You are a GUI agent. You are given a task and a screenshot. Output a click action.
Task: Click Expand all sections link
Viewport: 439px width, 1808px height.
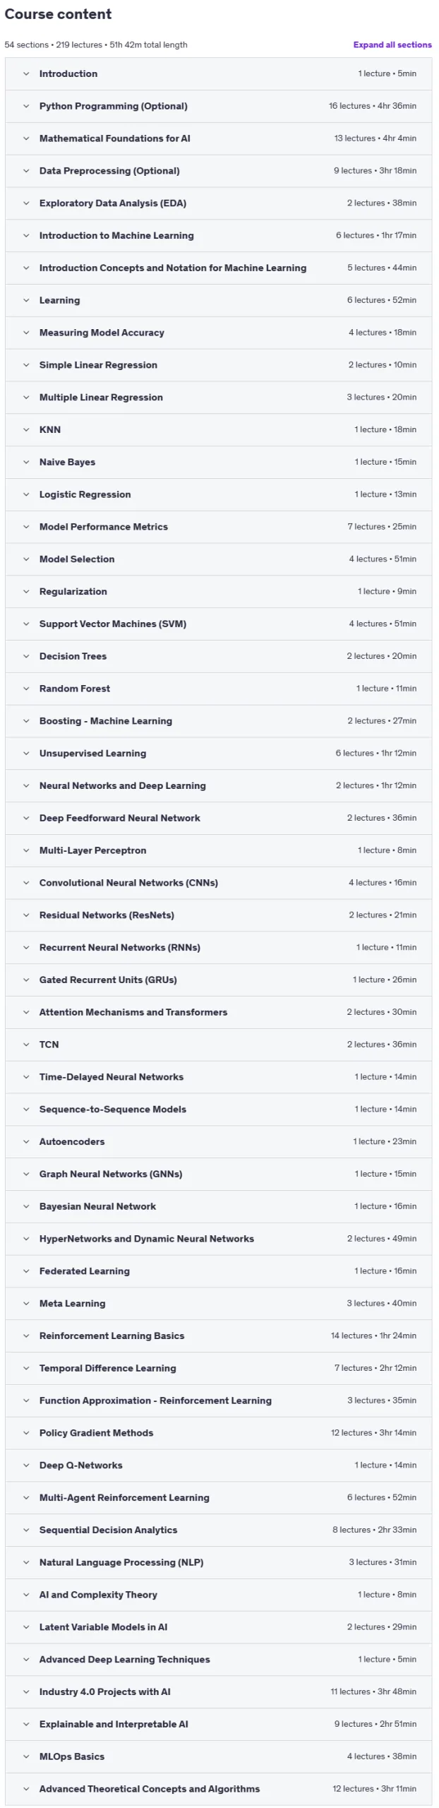[392, 44]
